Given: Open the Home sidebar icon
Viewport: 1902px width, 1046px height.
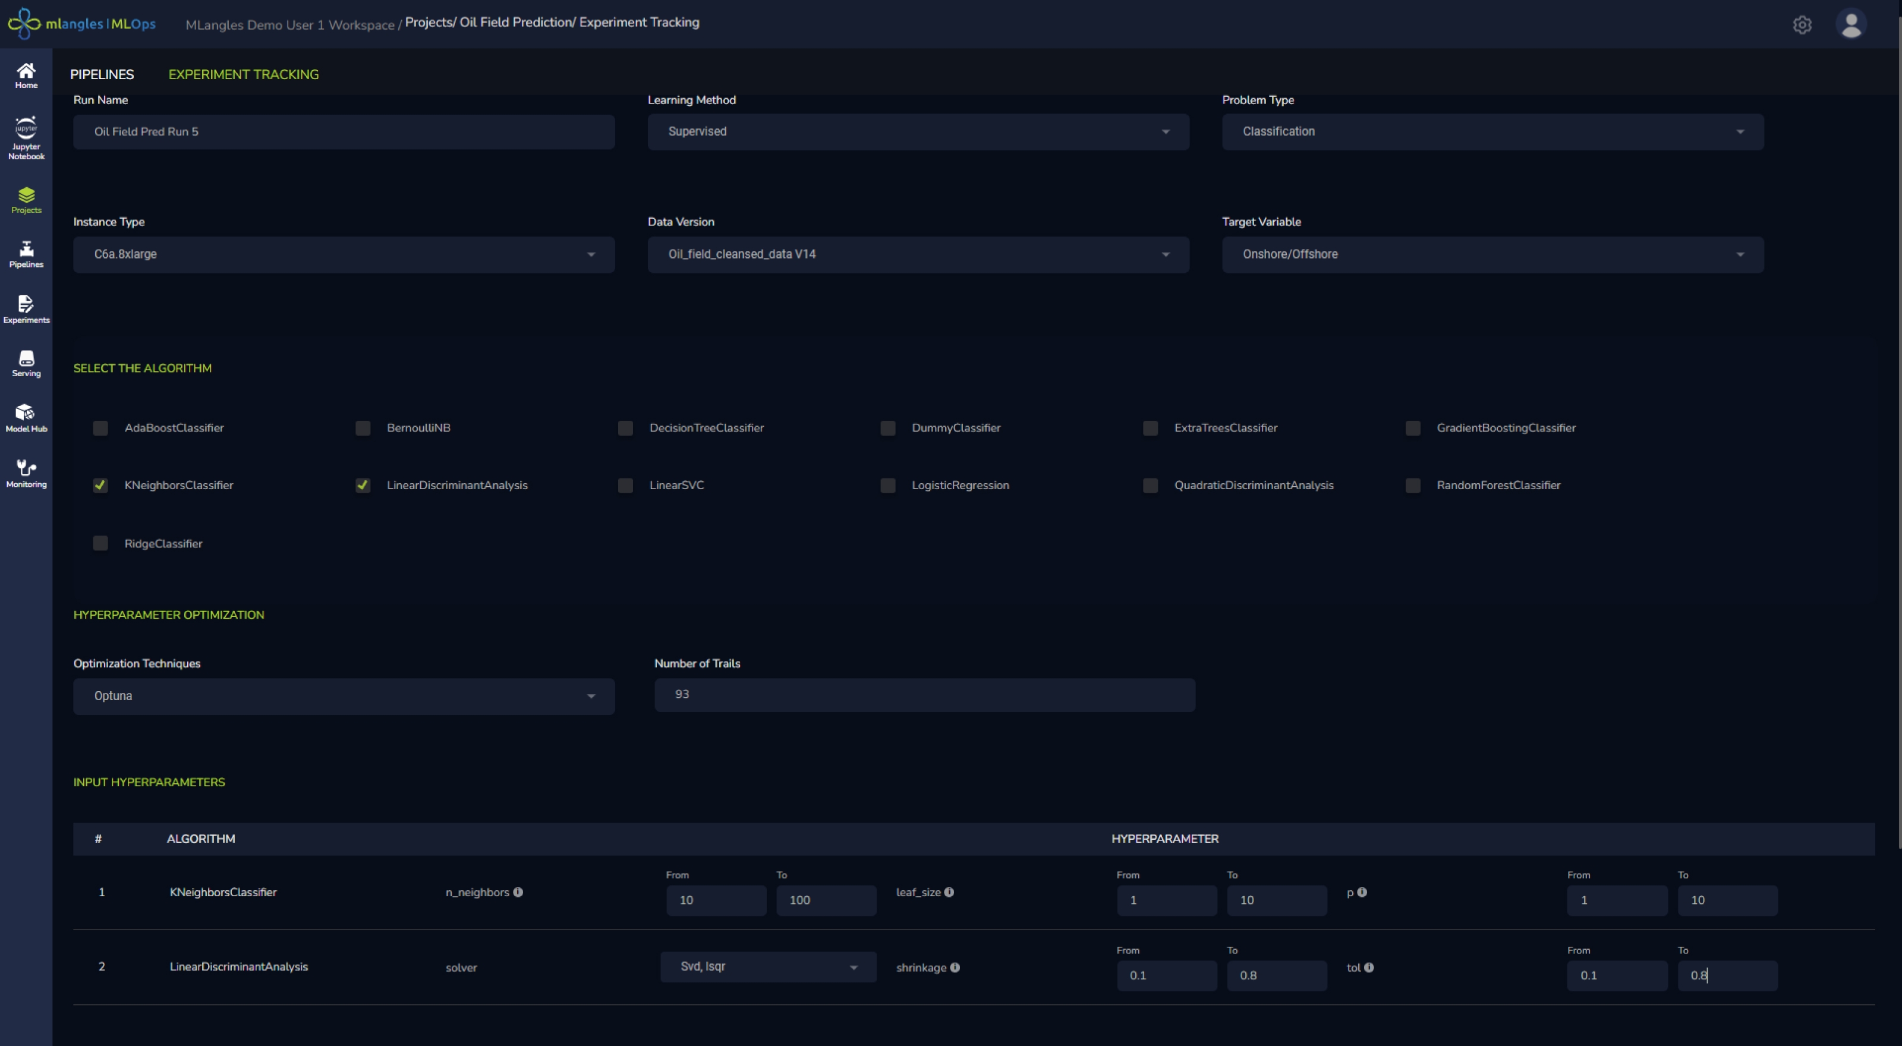Looking at the screenshot, I should coord(26,76).
